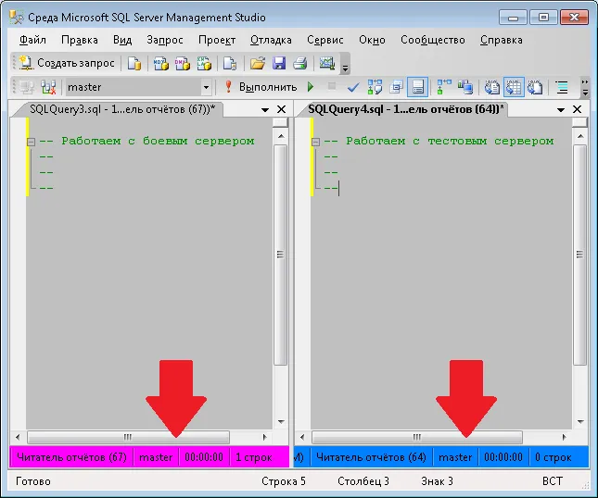Click up arrow of SQLQuery3 vertical scrollbar
This screenshot has height=498, width=598.
pos(281,136)
